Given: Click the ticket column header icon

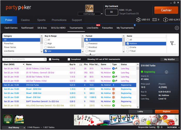Looking at the screenshot, I should (x=81, y=64).
